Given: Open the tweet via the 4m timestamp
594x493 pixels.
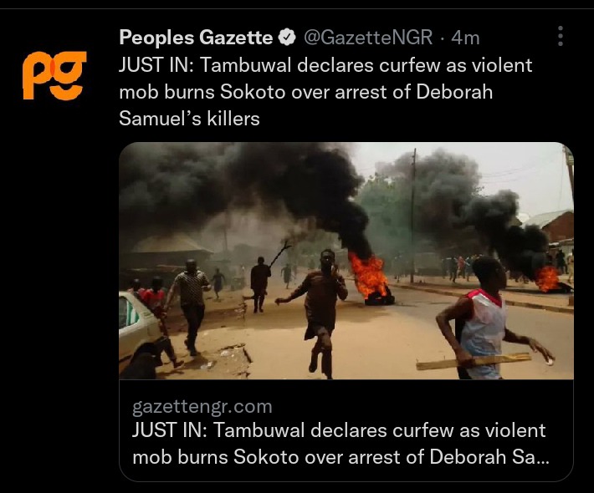Looking at the screenshot, I should pyautogui.click(x=465, y=38).
